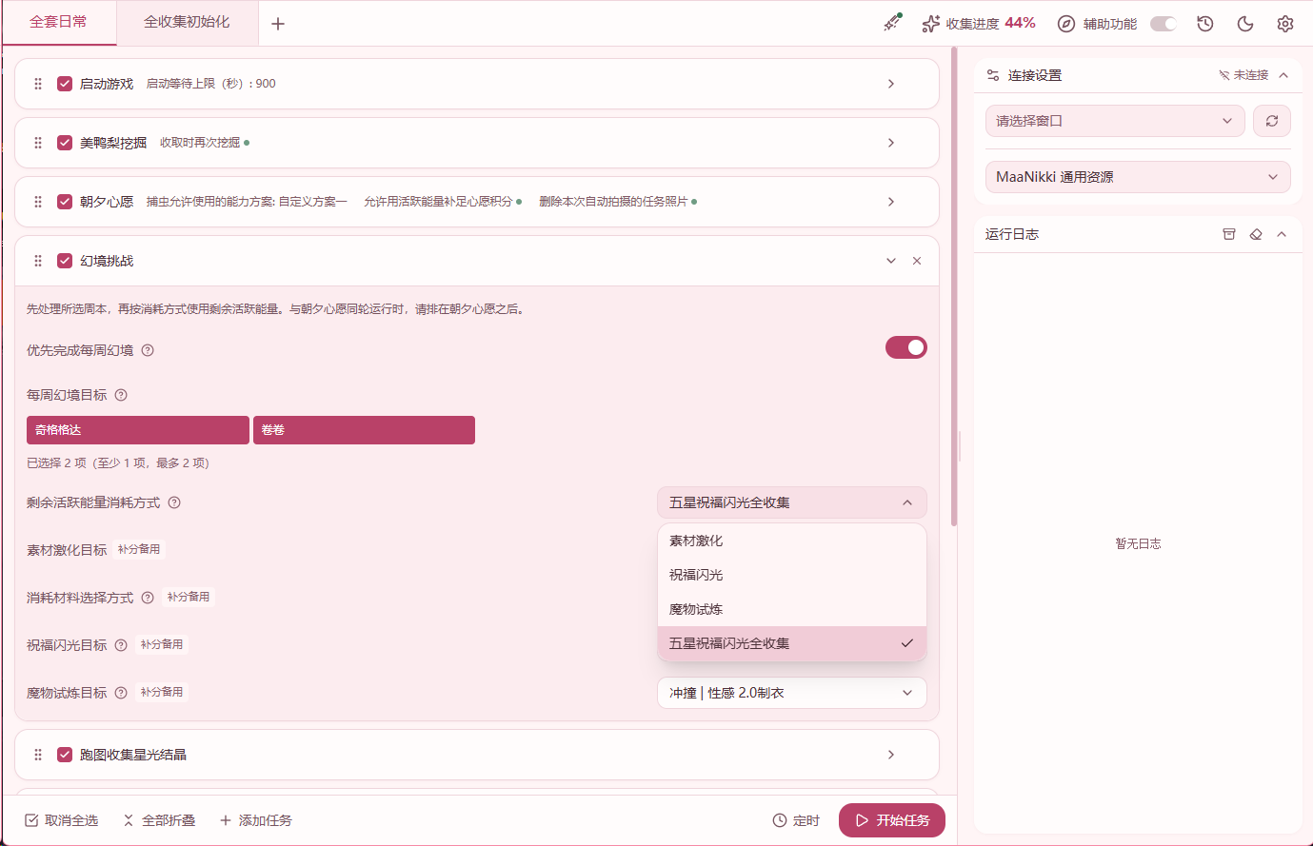Click the task list vertical scrollbar

pyautogui.click(x=954, y=285)
